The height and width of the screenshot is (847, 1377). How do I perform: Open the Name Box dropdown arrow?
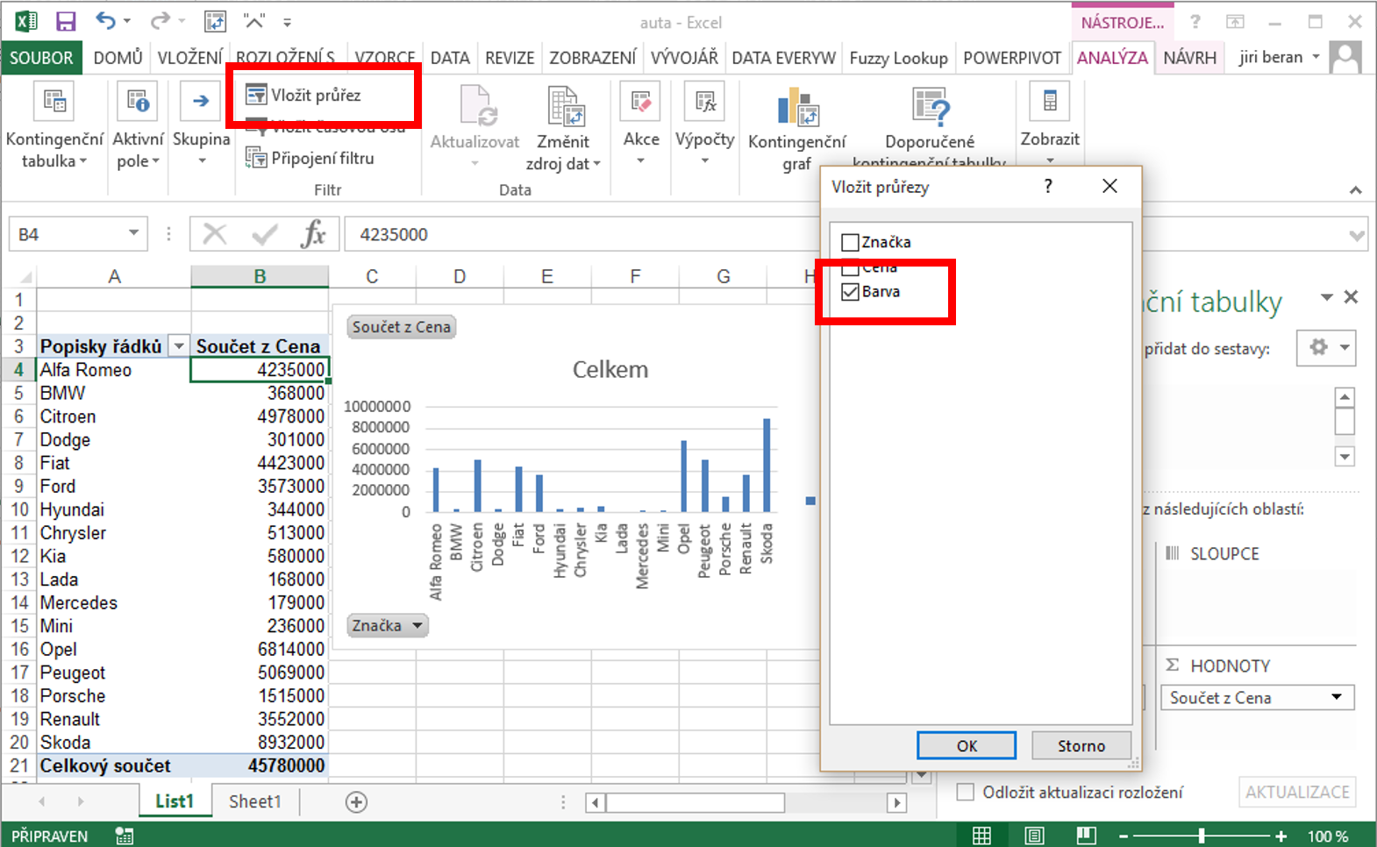point(133,233)
